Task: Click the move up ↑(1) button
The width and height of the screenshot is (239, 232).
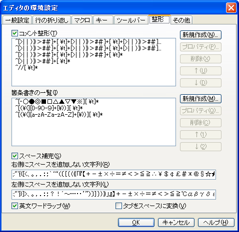Action: click(x=200, y=135)
